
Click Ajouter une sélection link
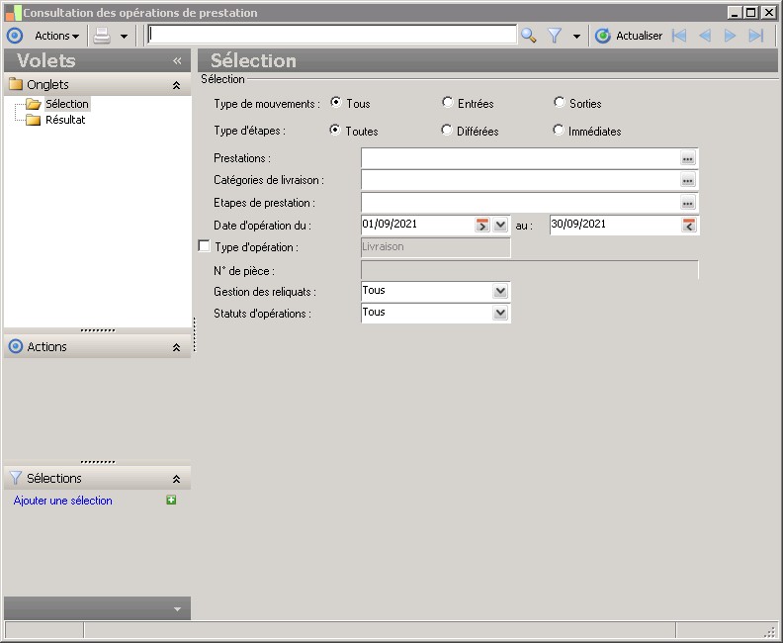(63, 501)
